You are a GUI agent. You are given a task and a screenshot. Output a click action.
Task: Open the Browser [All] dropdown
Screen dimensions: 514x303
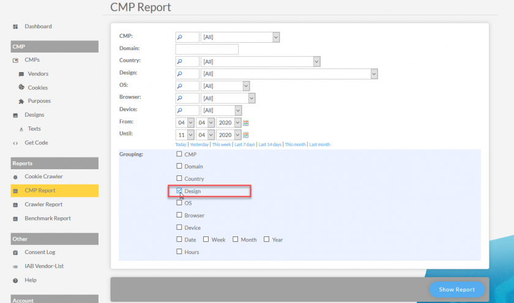[228, 98]
